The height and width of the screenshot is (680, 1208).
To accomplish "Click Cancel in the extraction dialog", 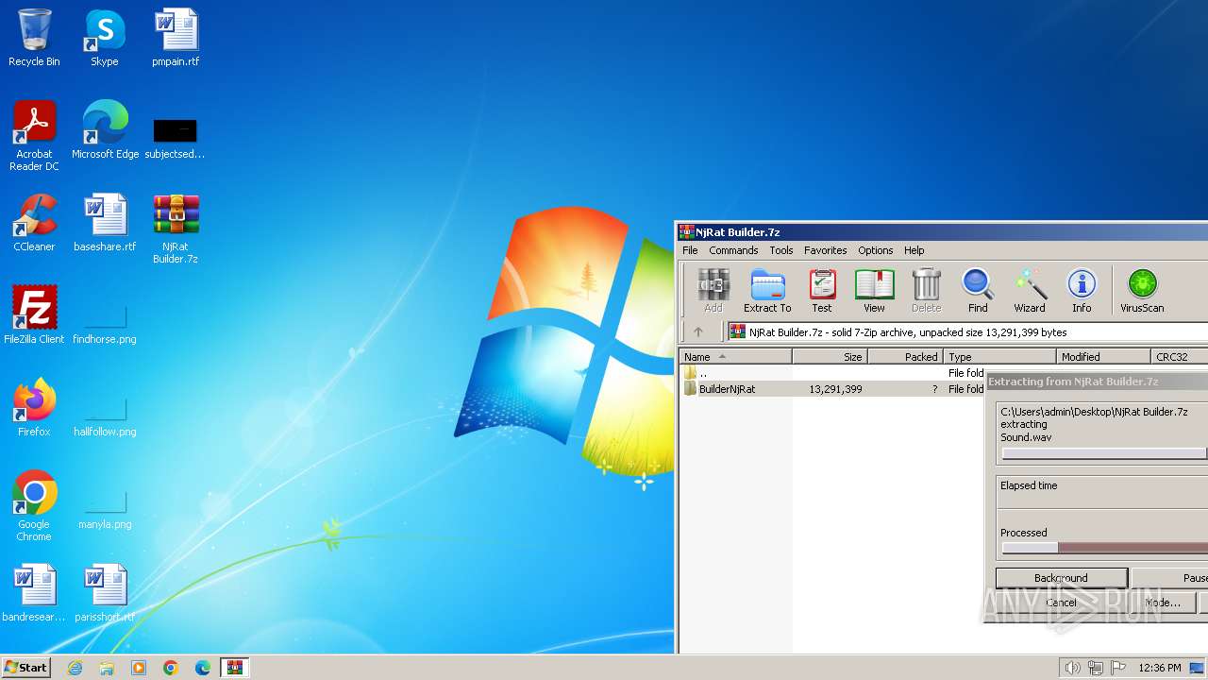I will (1061, 602).
